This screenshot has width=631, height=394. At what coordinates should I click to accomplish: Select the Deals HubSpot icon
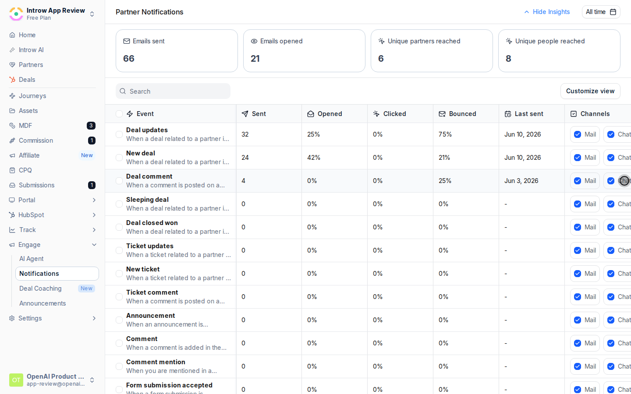(12, 80)
